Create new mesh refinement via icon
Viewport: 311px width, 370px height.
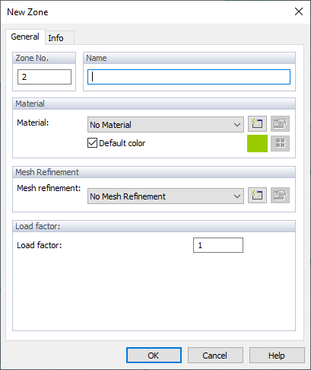257,196
